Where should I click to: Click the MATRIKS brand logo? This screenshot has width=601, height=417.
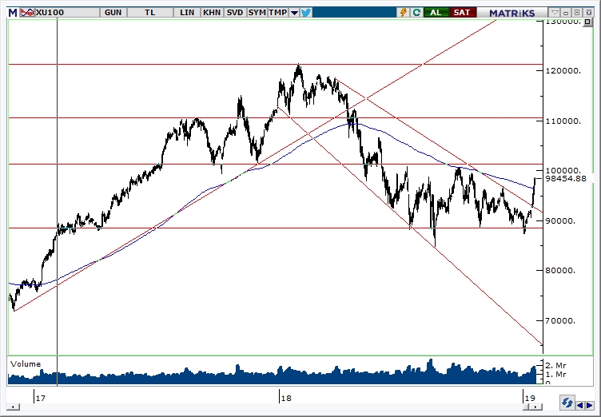pos(511,13)
